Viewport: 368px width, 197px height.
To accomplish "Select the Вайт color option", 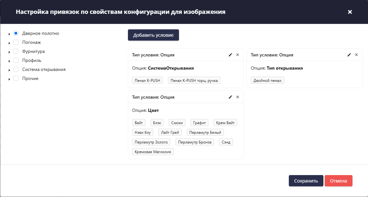I will (x=139, y=123).
